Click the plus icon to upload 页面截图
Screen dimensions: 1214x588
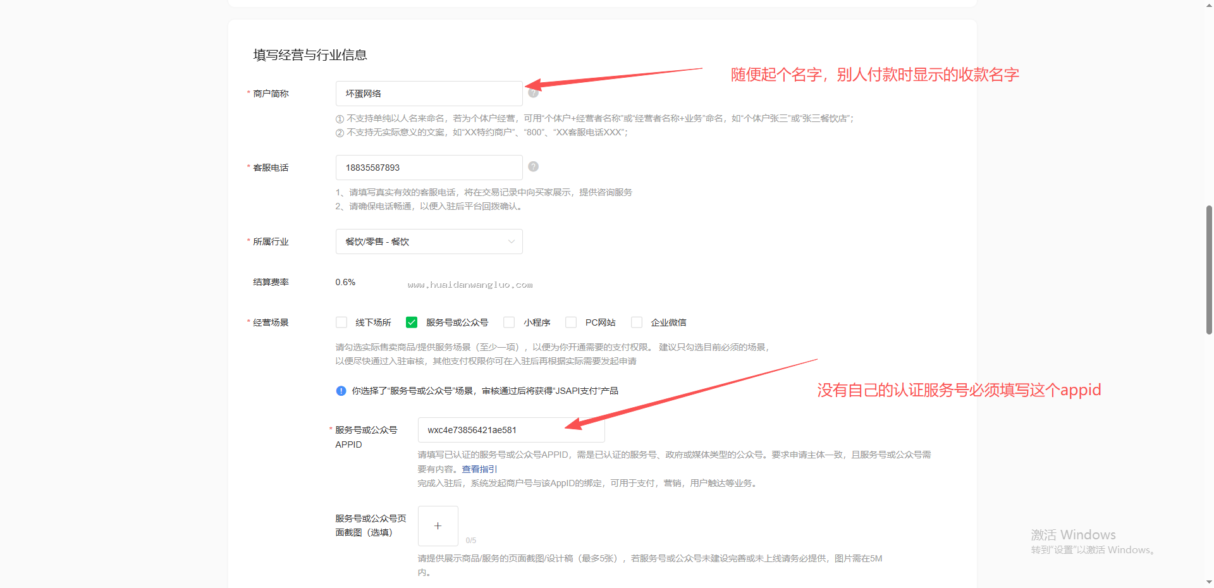click(x=438, y=526)
